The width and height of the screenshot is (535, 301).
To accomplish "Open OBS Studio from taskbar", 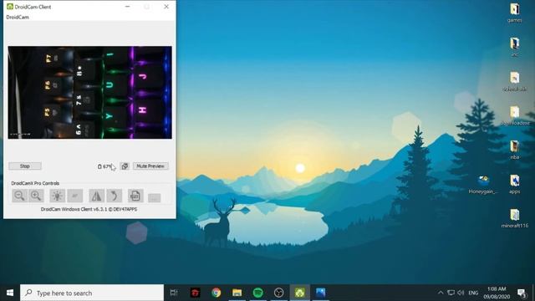I will [x=278, y=293].
